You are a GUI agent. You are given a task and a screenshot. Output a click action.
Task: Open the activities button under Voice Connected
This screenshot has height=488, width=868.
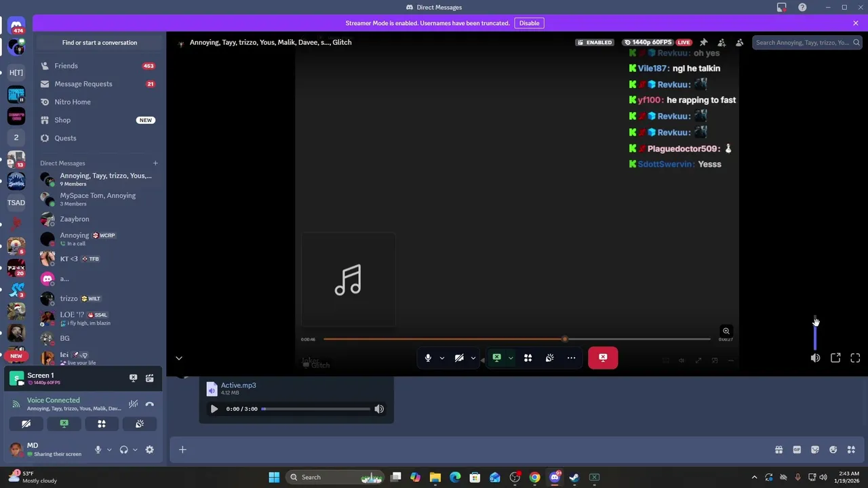point(102,424)
